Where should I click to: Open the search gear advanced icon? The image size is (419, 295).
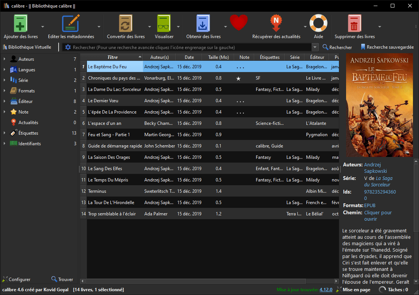point(68,48)
